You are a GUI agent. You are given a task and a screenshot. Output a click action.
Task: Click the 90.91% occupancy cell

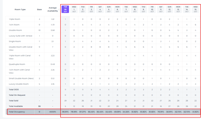(x=65, y=112)
